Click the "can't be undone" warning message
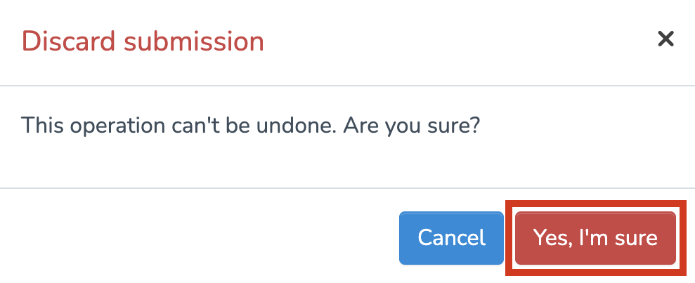Viewport: 695px width, 283px height. pos(249,126)
